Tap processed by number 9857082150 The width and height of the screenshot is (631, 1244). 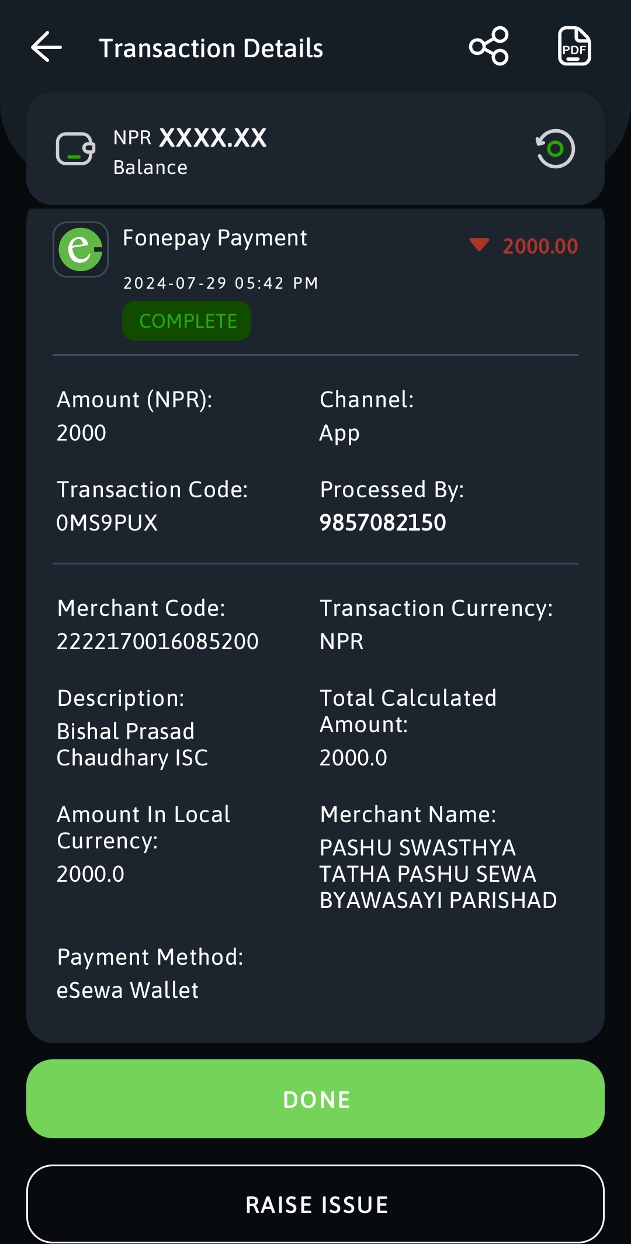[383, 522]
